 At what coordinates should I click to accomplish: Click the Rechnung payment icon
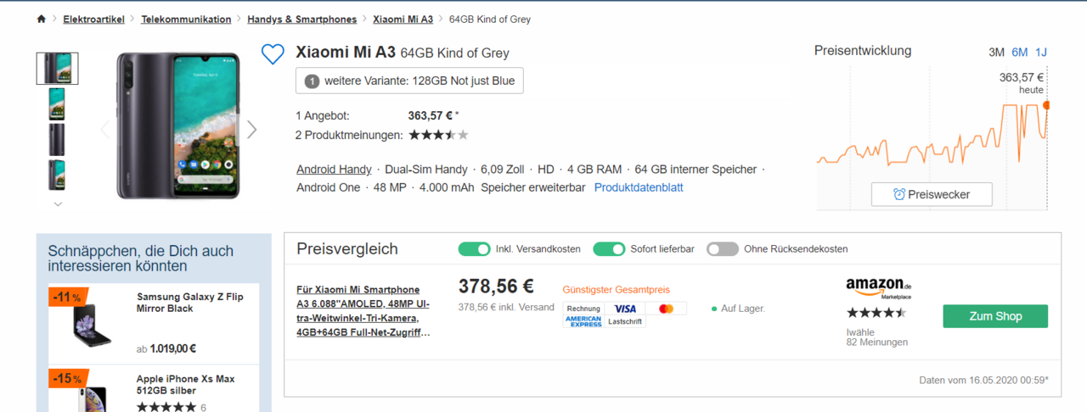coord(583,309)
